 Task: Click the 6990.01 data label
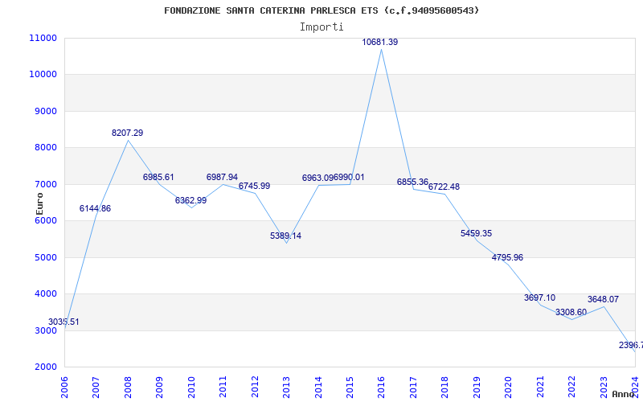click(349, 177)
